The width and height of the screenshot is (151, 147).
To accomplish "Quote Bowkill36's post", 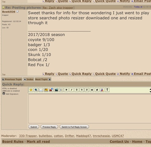I will [x=62, y=74].
